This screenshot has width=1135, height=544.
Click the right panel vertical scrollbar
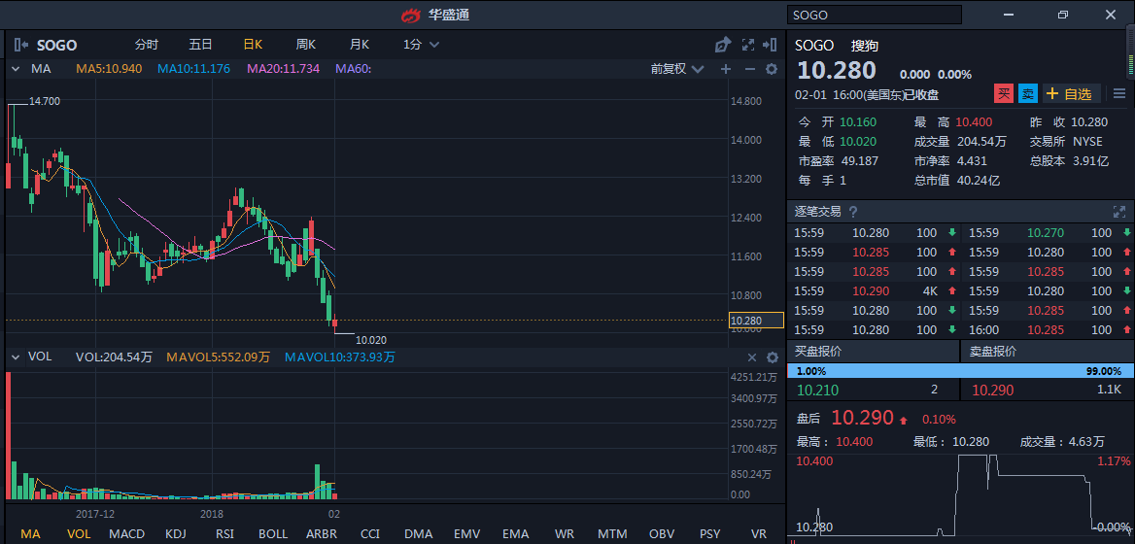1131,54
